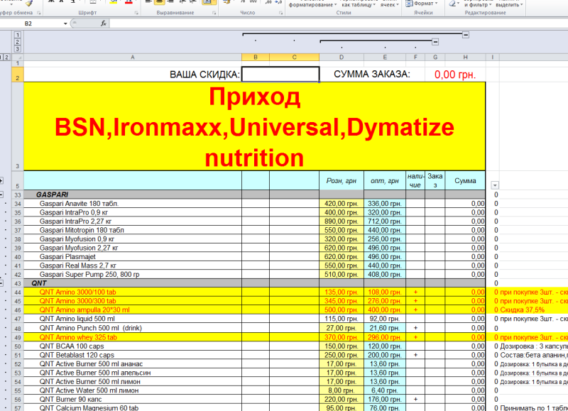
Task: Select Gaspari Plasmajet cell
Action: pos(133,257)
